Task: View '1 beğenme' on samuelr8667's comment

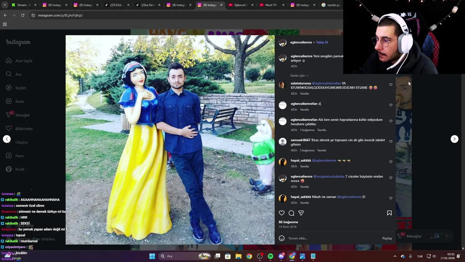Action: tap(307, 150)
